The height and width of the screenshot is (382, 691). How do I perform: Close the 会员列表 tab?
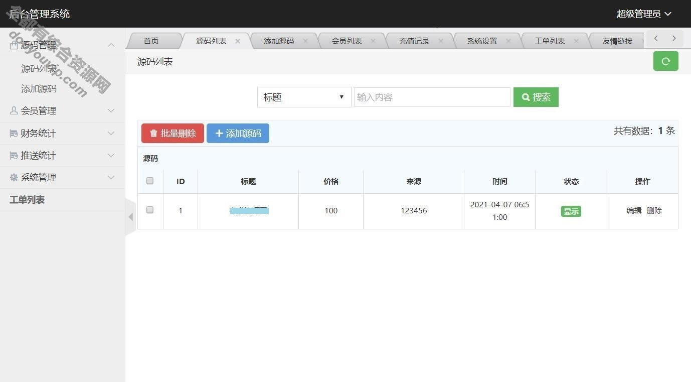point(373,41)
